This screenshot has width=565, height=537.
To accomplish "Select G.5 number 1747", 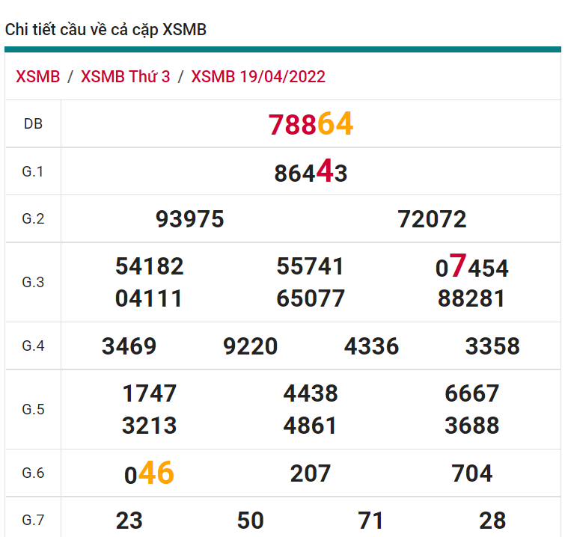I will pos(150,393).
